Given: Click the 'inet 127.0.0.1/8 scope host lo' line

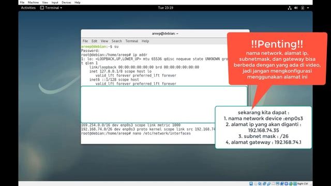Looking at the screenshot, I should (121, 71).
